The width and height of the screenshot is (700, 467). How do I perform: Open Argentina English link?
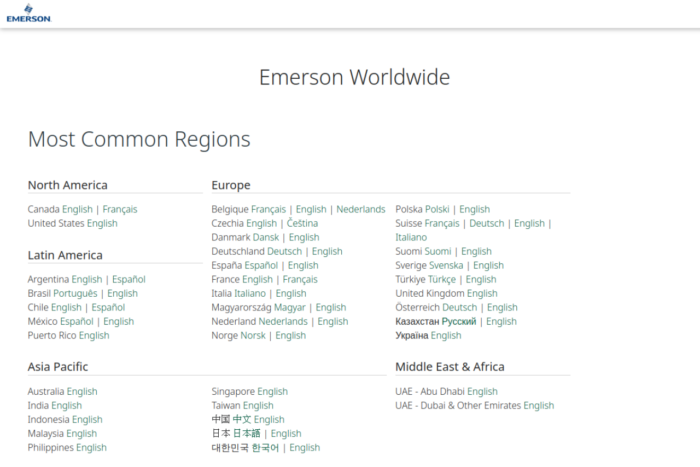coord(87,279)
